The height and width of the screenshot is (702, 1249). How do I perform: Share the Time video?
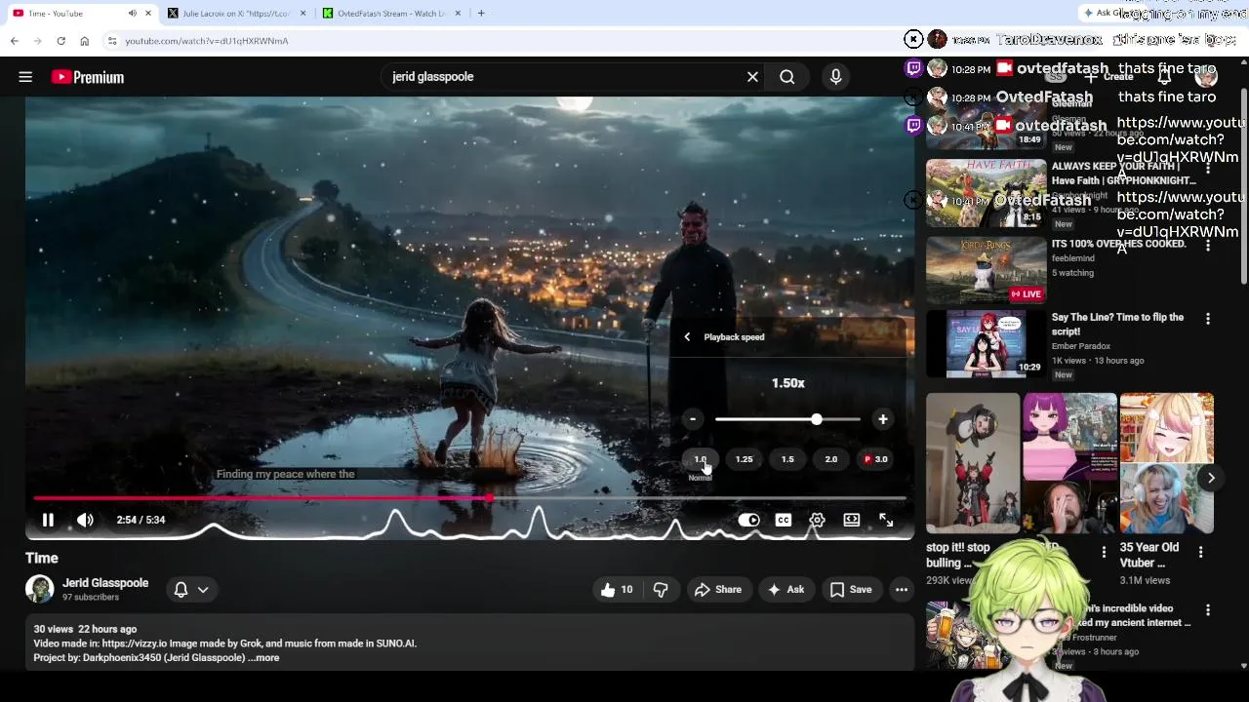718,590
